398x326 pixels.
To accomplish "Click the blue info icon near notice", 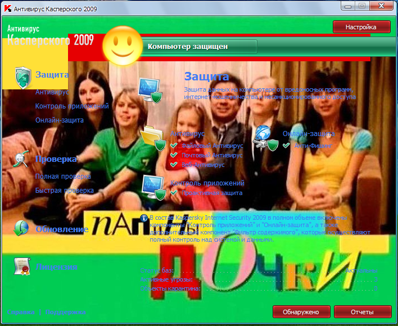I will click(144, 218).
